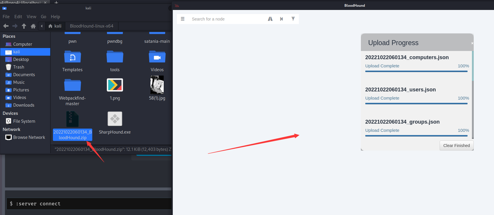Screen dimensions: 494x215
Task: Select the BloodHound.zip archive icon
Action: pos(72,119)
